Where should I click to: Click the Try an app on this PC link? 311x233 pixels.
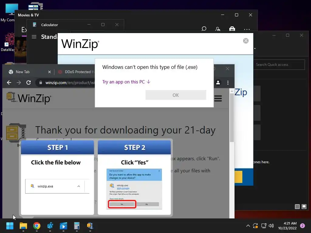[126, 82]
